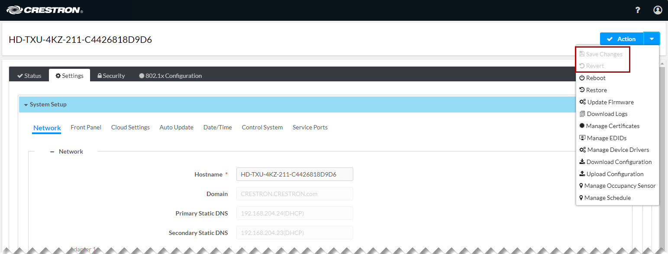Select the Upload Configuration entry
The height and width of the screenshot is (254, 668).
[x=615, y=174]
